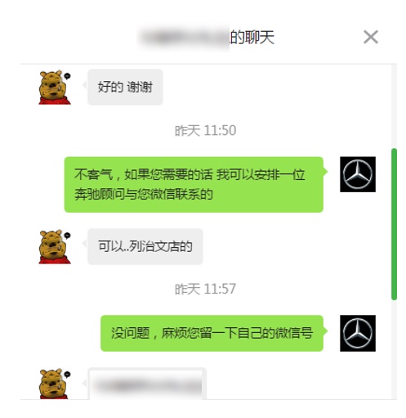Click the '的聊天' title text
406x418 pixels.
tap(252, 37)
